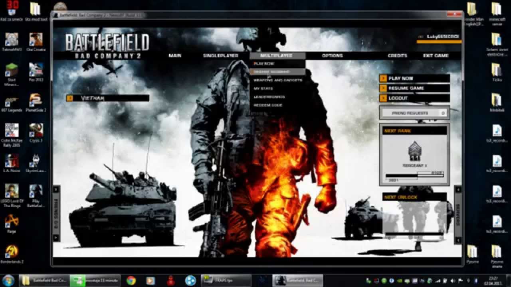
Task: Go to the OPTIONS tab
Action: click(x=332, y=56)
